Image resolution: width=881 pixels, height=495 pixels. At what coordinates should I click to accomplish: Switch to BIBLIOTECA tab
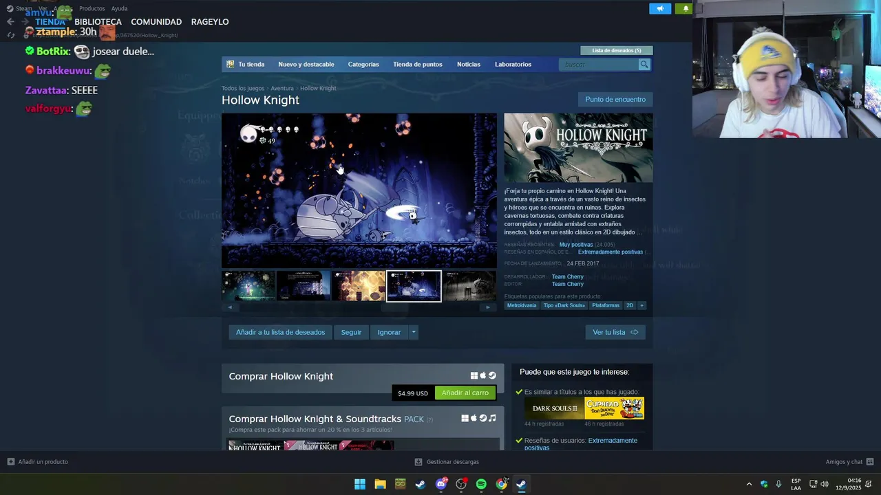tap(98, 22)
